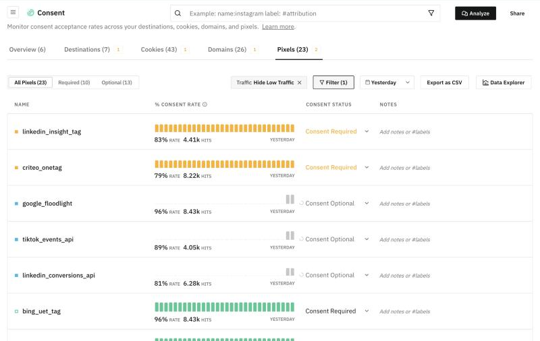Screen dimensions: 540x341
Task: Click the Pixels tab warning badge
Action: coord(316,49)
